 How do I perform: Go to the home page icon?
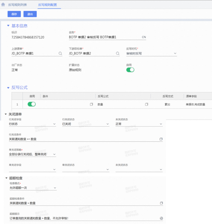point(3,4)
